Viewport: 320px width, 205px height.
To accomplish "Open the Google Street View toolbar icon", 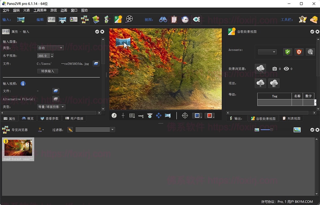I will (118, 19).
